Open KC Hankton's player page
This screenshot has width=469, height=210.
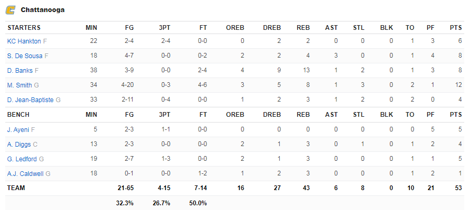click(24, 41)
